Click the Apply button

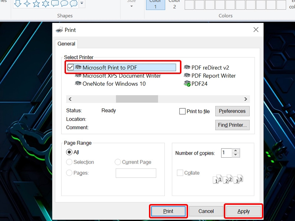pos(243,211)
